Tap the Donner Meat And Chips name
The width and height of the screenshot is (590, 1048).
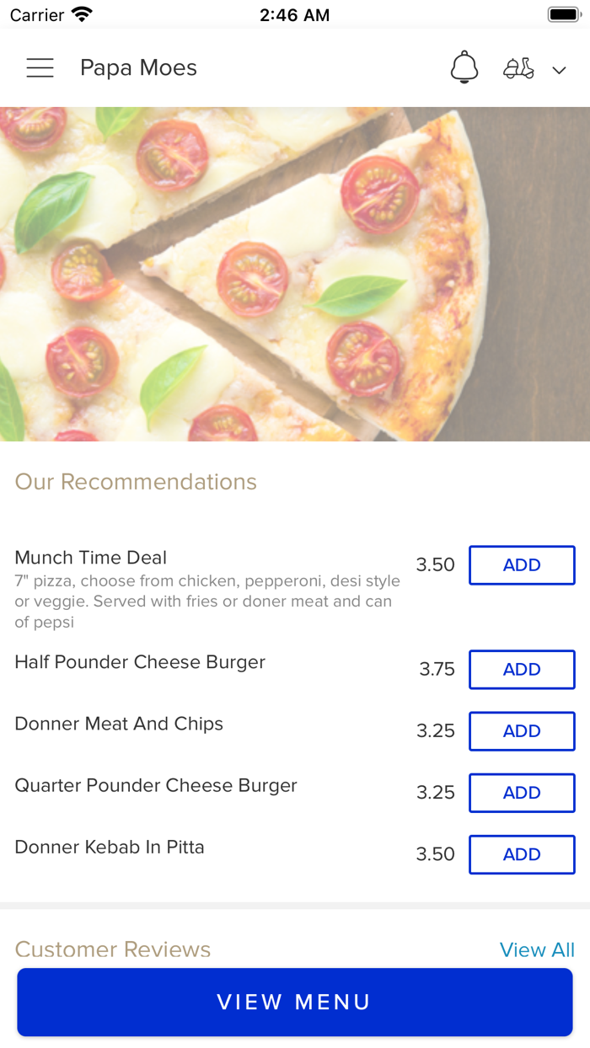[x=119, y=724]
